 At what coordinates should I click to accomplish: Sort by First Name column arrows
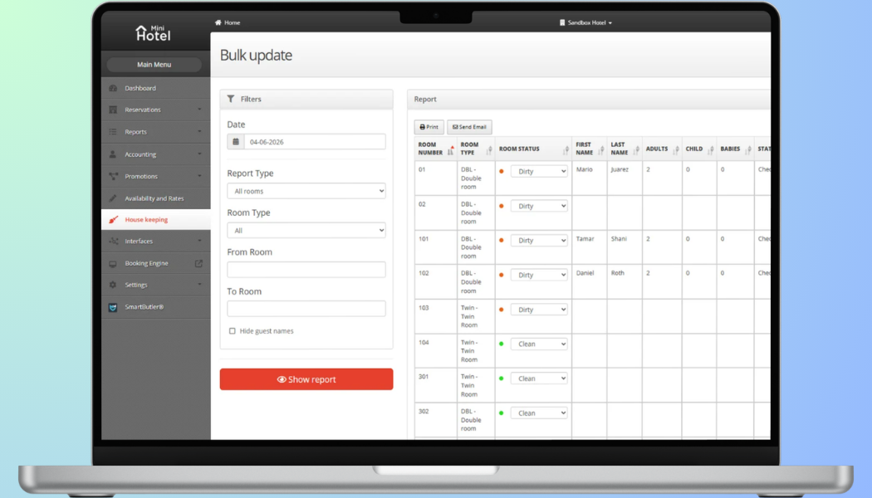(600, 149)
